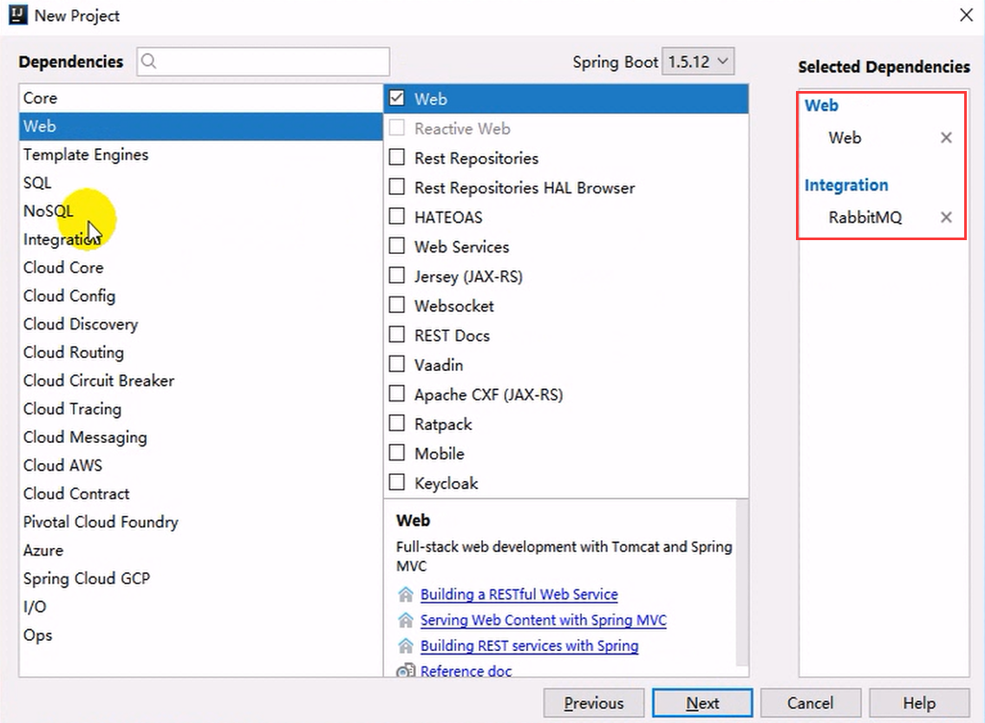Tick the Jersey (JAX-RS) checkbox
The width and height of the screenshot is (985, 723).
coord(397,275)
